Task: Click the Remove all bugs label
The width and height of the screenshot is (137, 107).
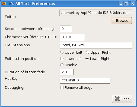Action: click(78, 88)
